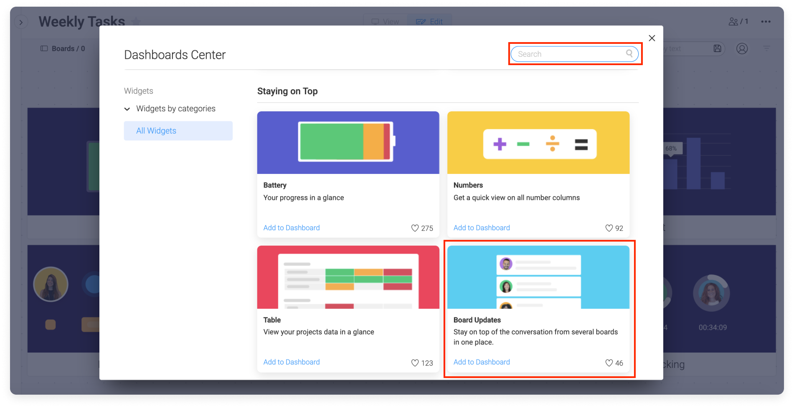The height and width of the screenshot is (408, 794).
Task: Like the Numbers widget heart icon
Action: [x=609, y=228]
